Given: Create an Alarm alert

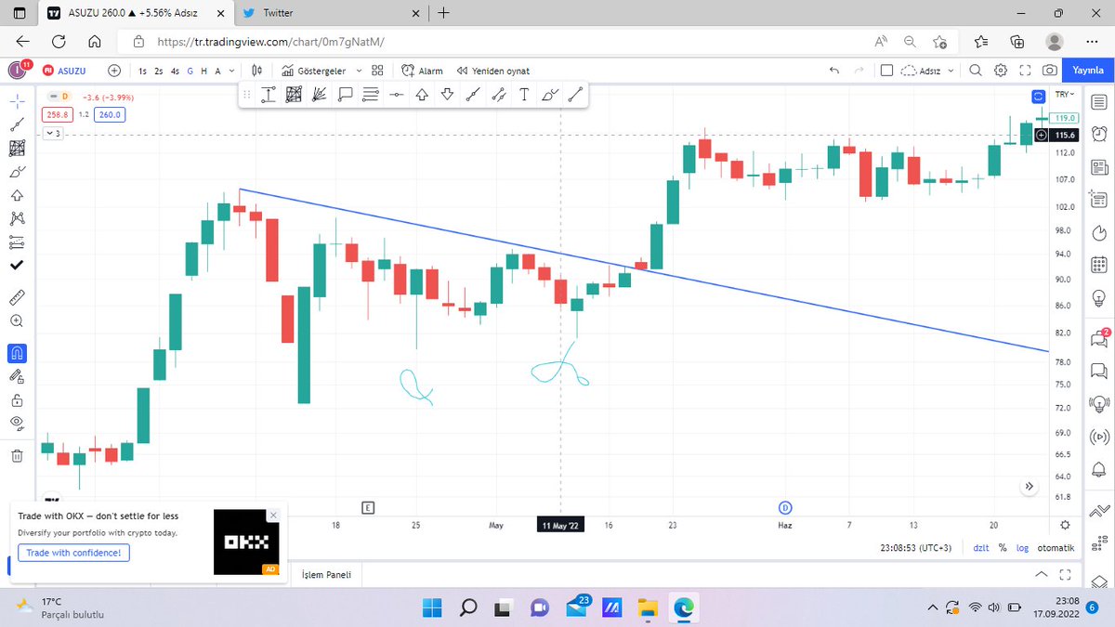Looking at the screenshot, I should pyautogui.click(x=423, y=71).
